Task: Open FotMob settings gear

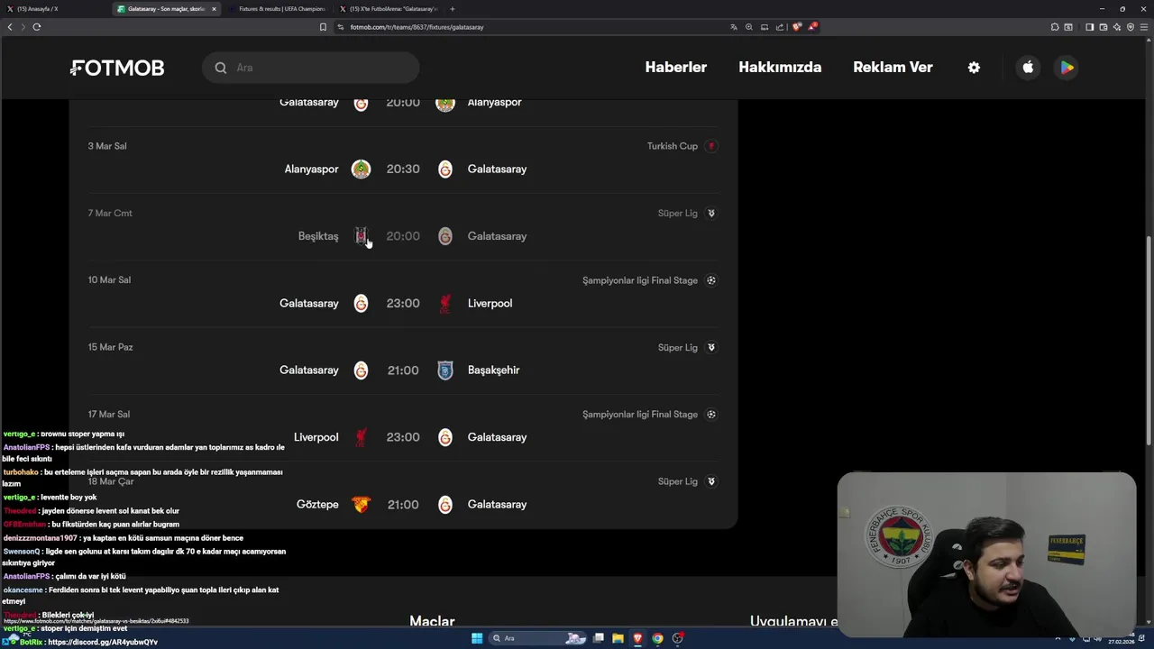Action: point(974,68)
